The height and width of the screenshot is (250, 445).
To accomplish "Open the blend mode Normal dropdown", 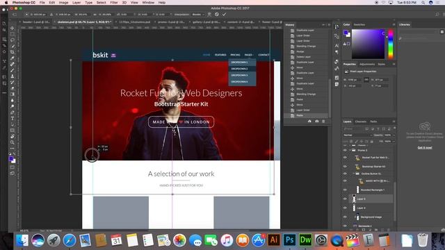I will [x=357, y=135].
